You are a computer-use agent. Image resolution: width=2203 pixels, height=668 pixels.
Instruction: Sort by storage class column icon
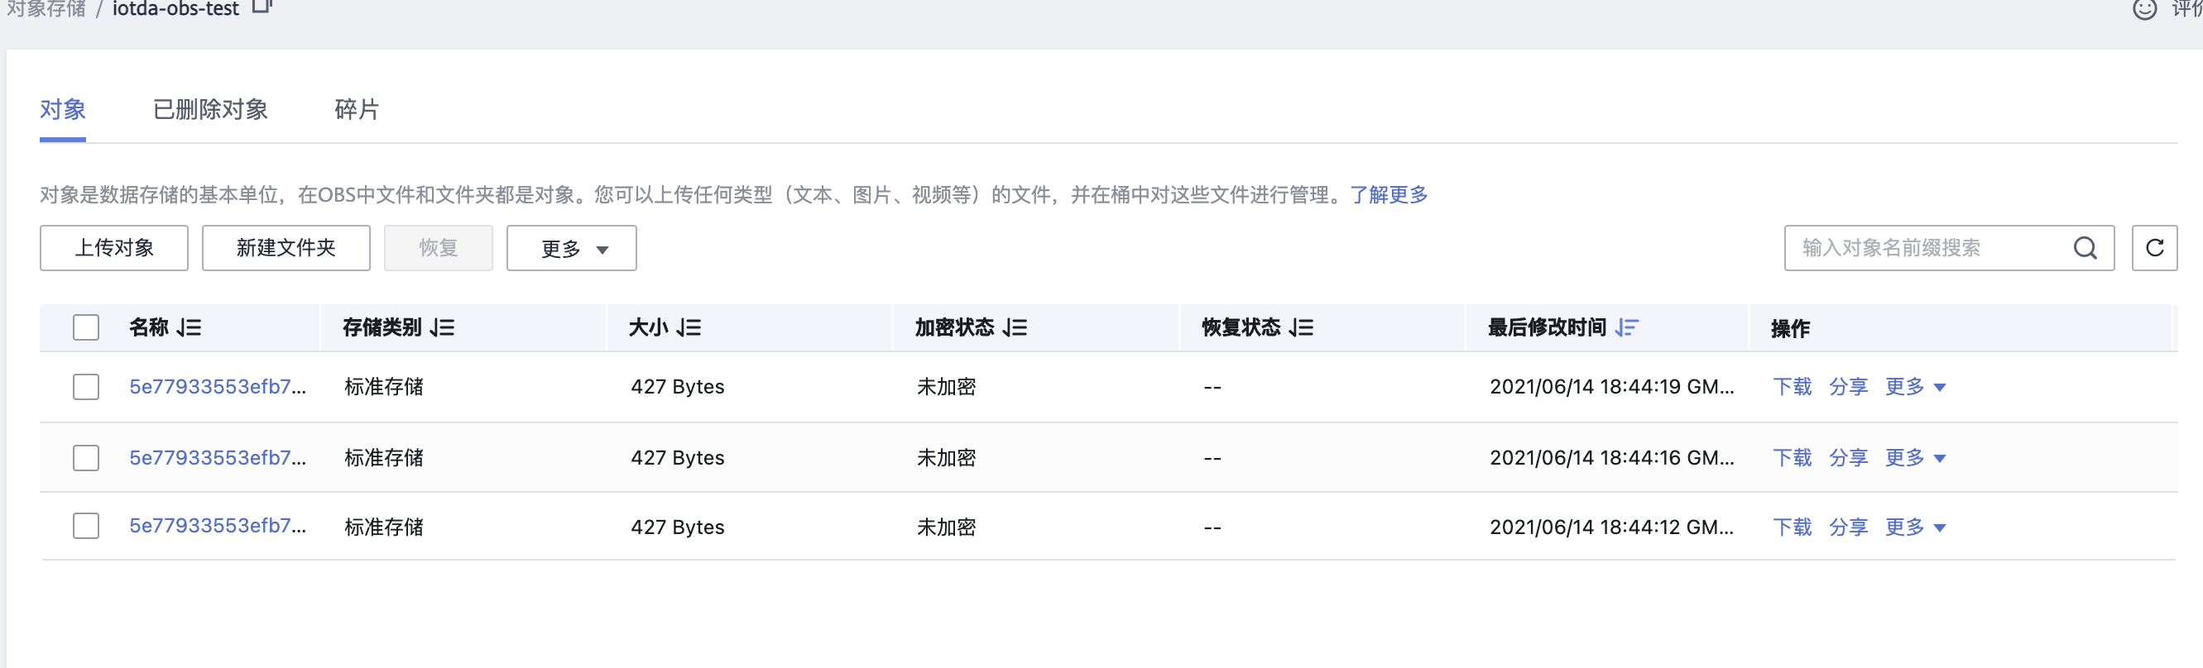[443, 327]
